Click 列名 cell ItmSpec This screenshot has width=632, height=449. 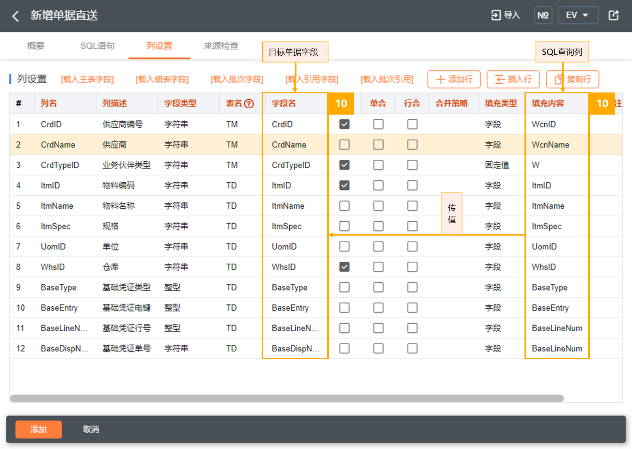point(55,226)
